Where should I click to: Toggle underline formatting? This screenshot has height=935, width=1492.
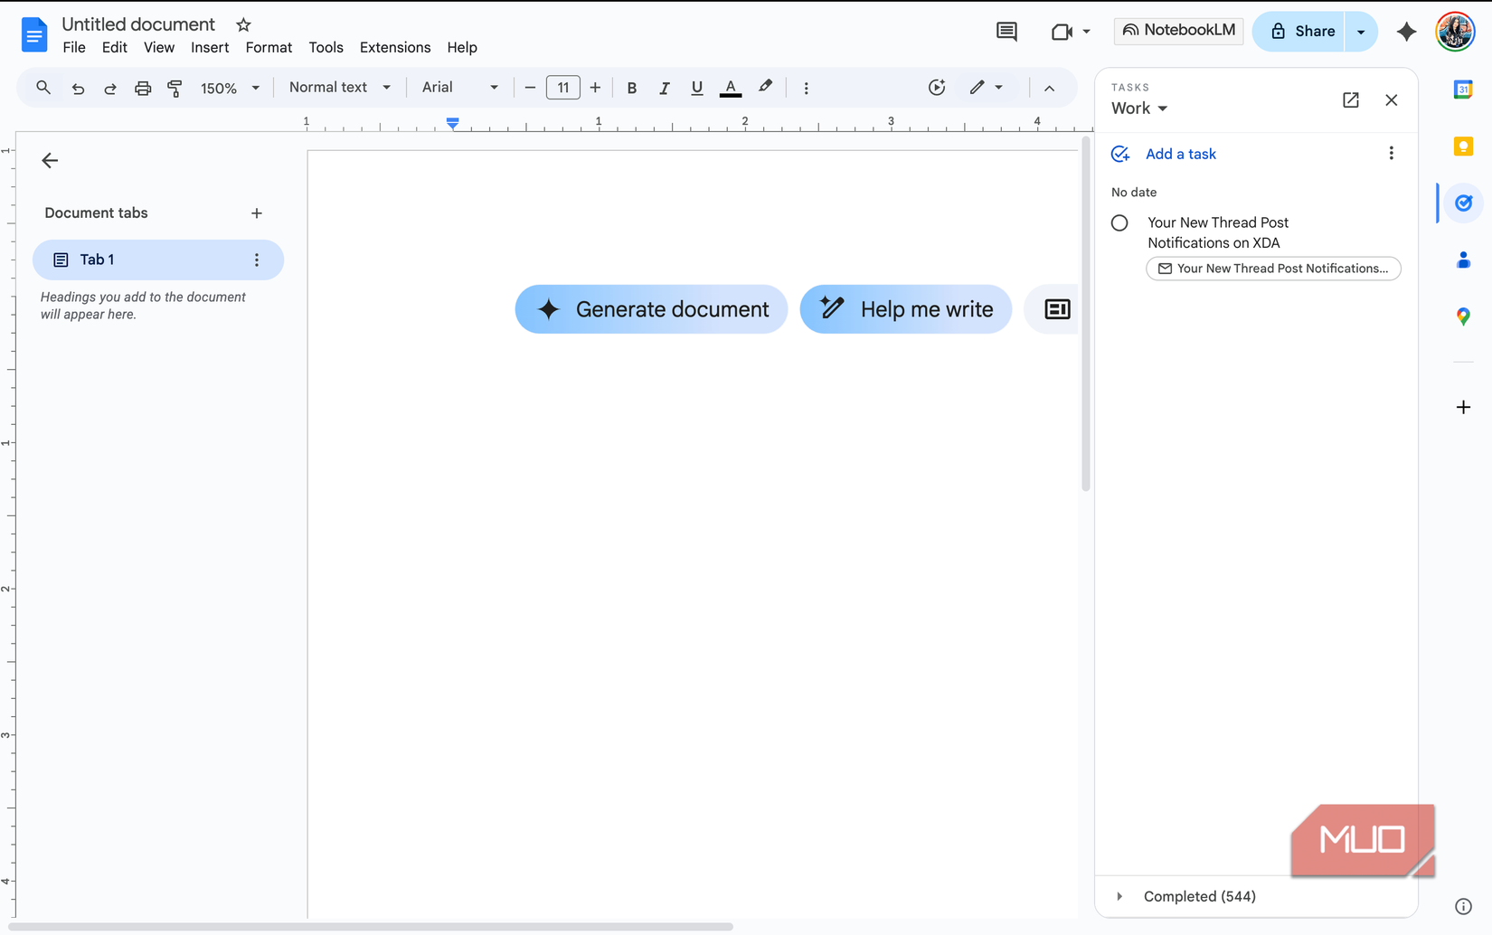[696, 88]
